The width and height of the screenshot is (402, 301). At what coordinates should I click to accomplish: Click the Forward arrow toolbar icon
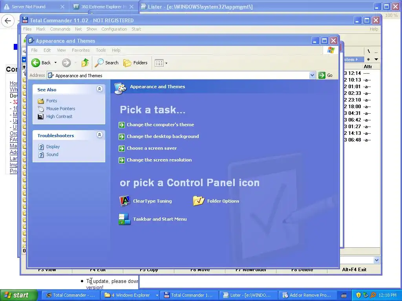tap(66, 63)
